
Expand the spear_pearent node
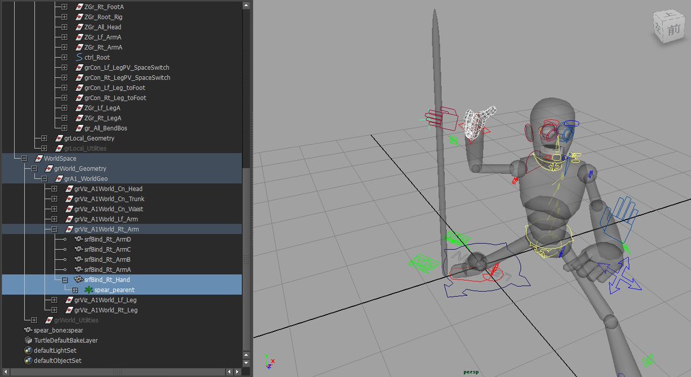coord(74,290)
